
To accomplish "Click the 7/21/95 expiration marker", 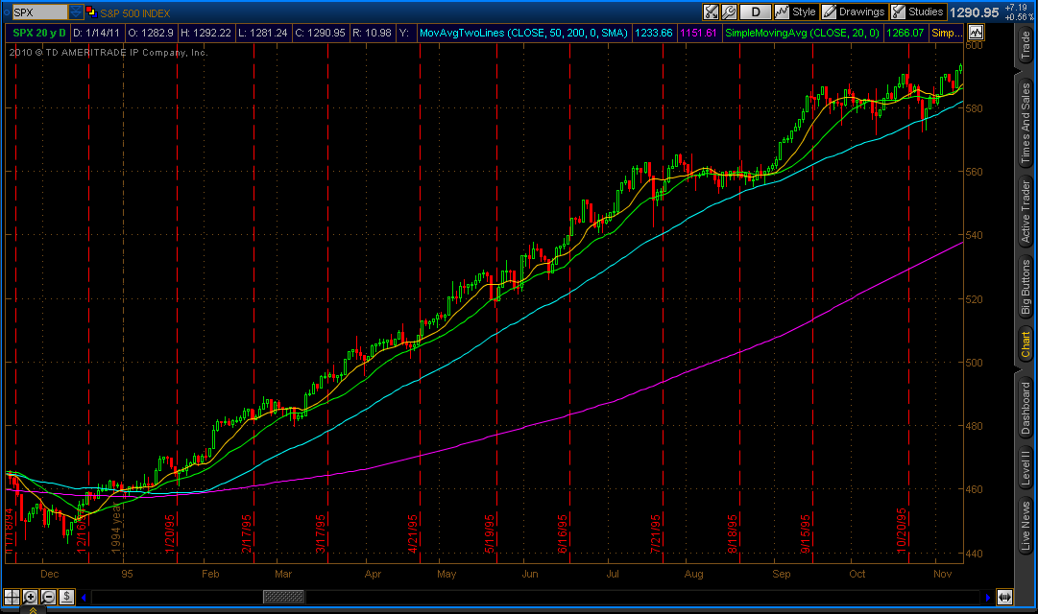I will (656, 534).
